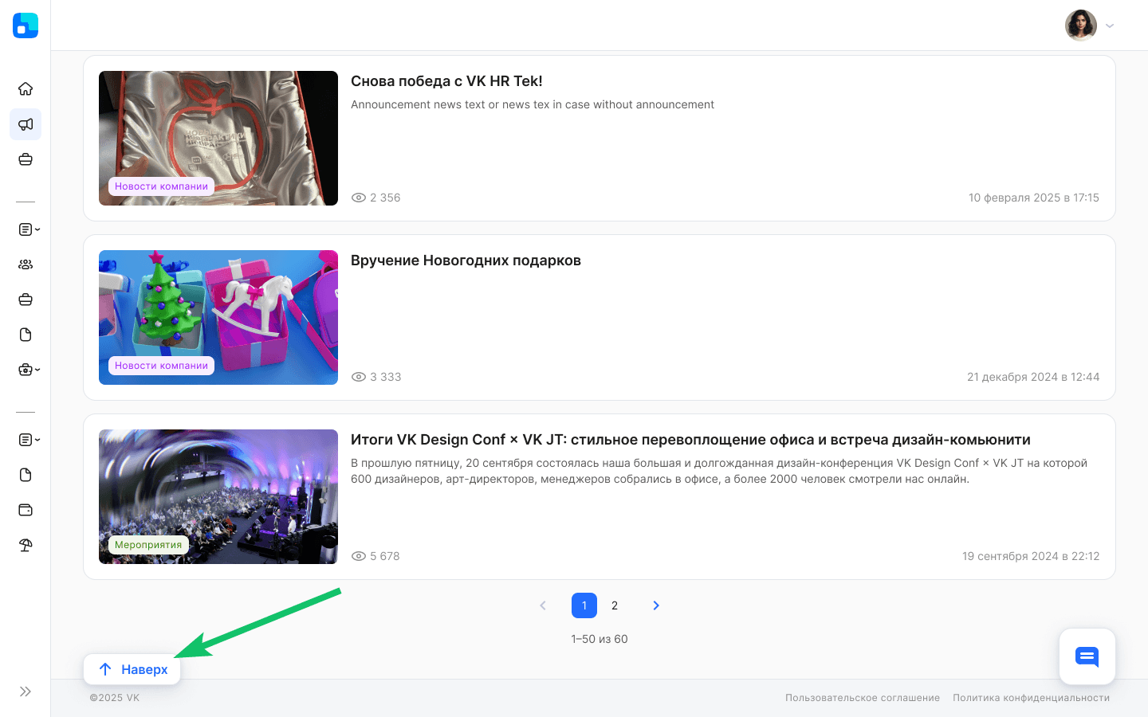The width and height of the screenshot is (1148, 717).
Task: Expand the first document sidebar item with chevron
Action: [26, 229]
